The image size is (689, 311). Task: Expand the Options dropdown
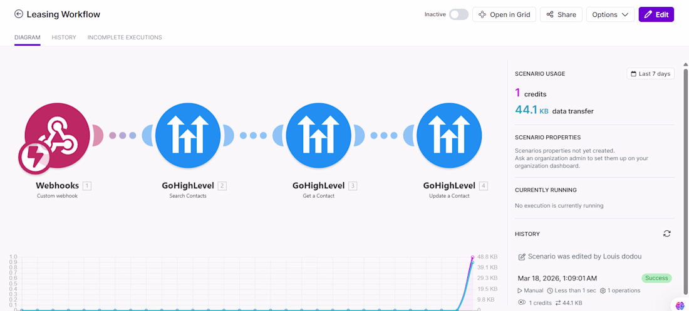click(610, 14)
